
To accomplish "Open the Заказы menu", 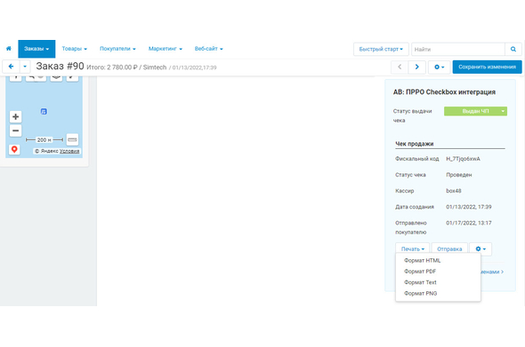I will [x=36, y=49].
